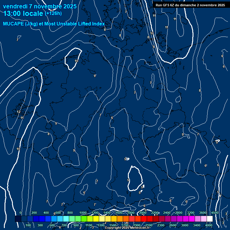230x230 pixels.
Task: Click the orange swatch in the color scale
Action: click(x=120, y=219)
